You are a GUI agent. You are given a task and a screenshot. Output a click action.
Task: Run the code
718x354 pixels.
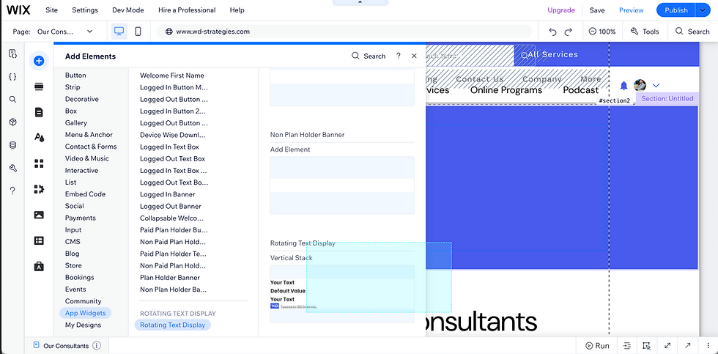(x=597, y=346)
